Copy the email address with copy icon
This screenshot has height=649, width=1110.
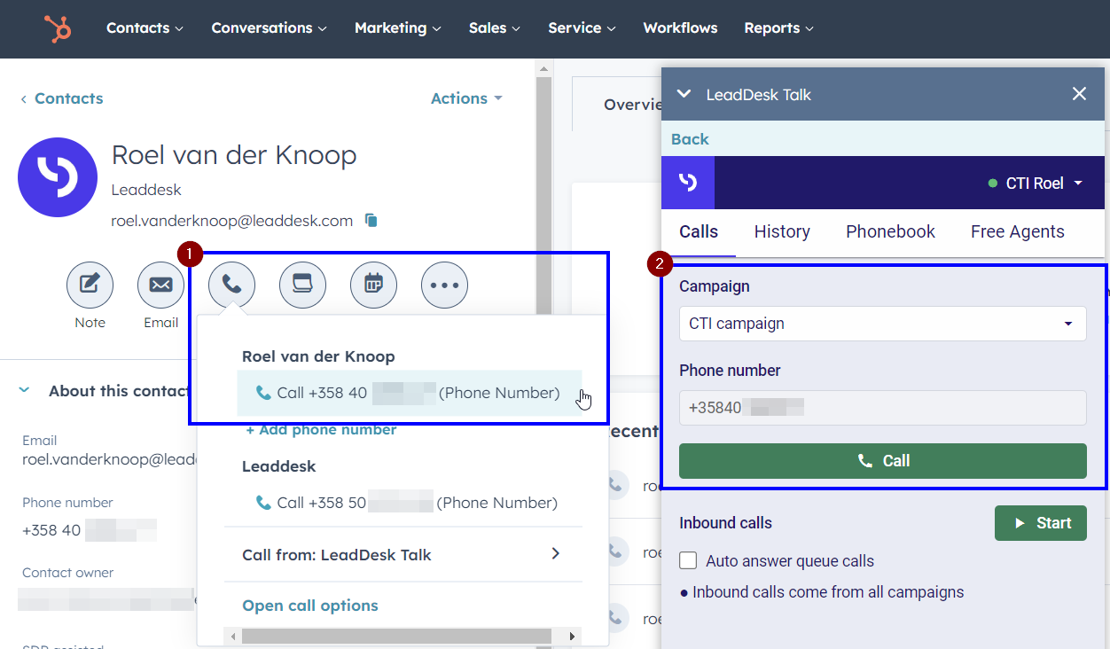click(x=371, y=221)
